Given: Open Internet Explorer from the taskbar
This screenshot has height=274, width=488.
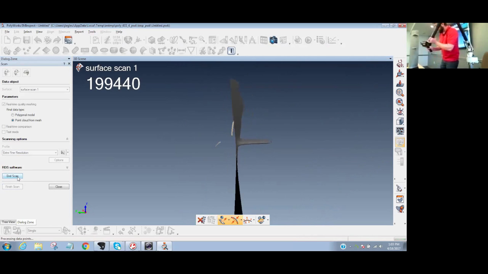Looking at the screenshot, I should pos(22,246).
